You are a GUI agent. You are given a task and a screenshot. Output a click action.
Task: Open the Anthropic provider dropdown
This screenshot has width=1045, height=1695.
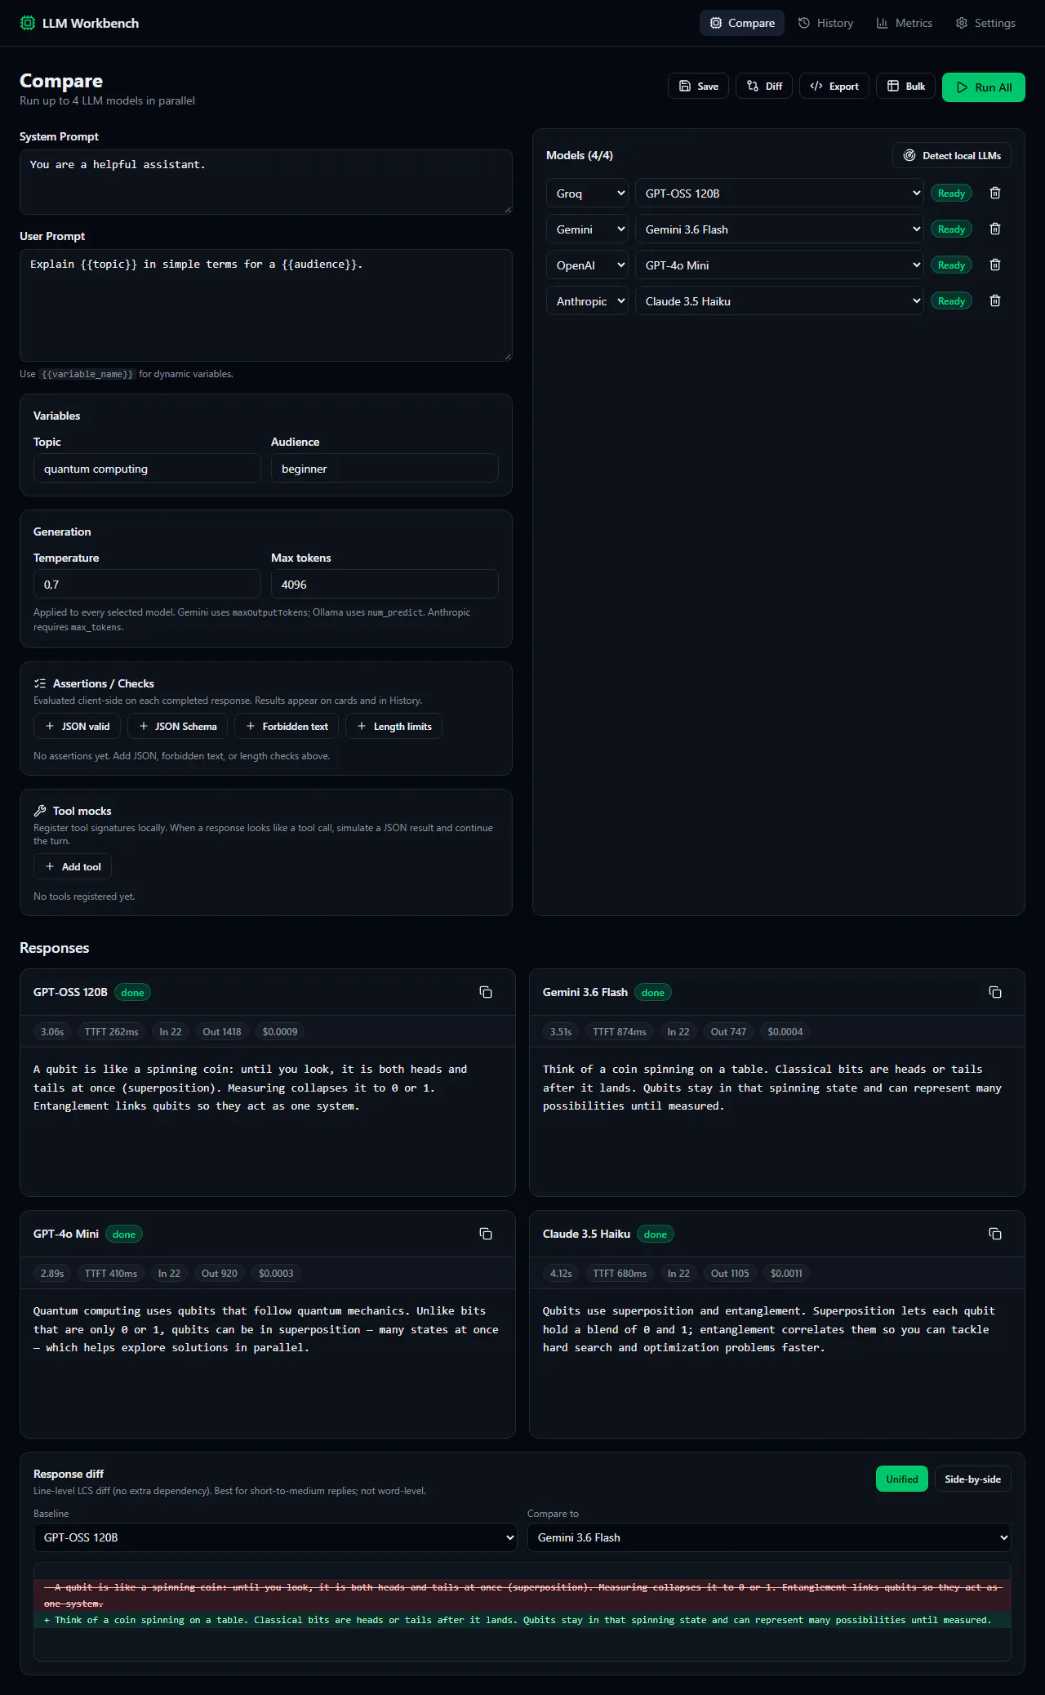click(x=587, y=301)
